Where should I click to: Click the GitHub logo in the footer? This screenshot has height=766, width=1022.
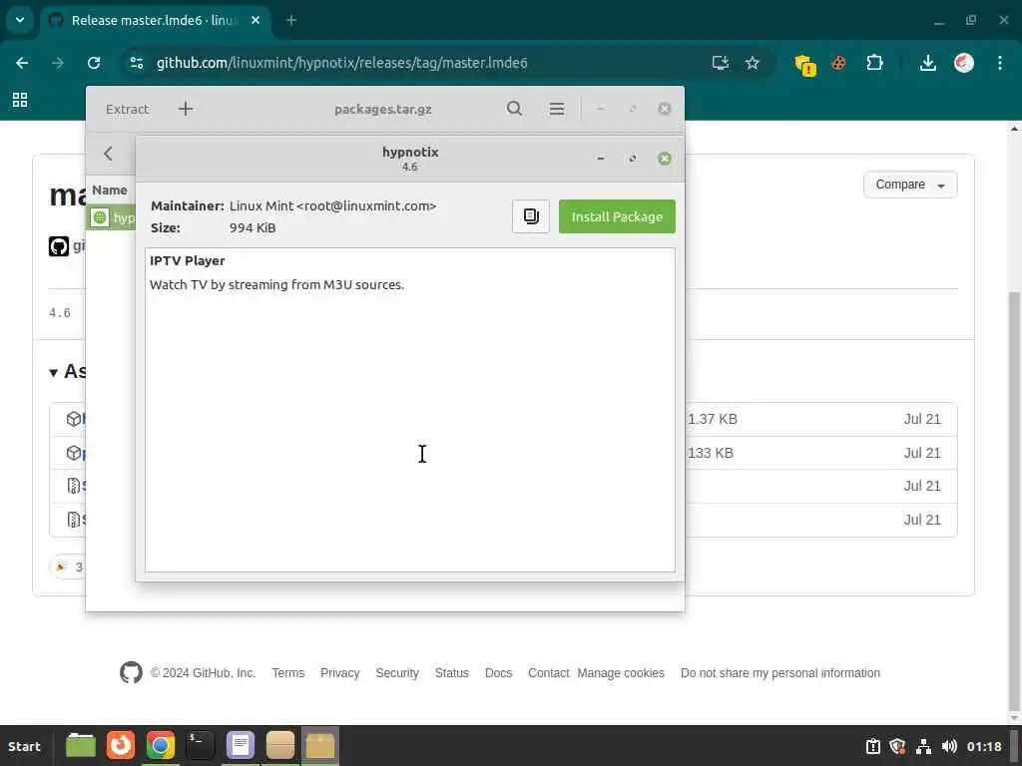(131, 673)
